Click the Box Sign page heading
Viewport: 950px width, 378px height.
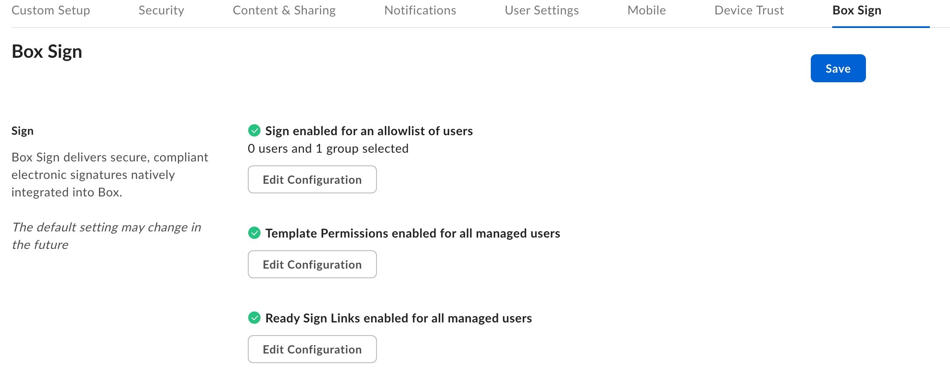pyautogui.click(x=46, y=51)
